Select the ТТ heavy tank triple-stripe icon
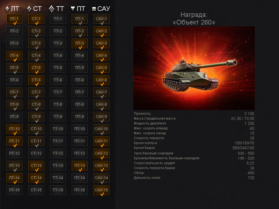The height and width of the screenshot is (209, 279). click(x=52, y=9)
